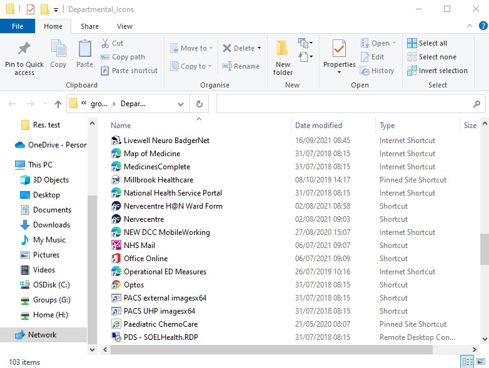Image resolution: width=489 pixels, height=368 pixels.
Task: Click the Forward navigation arrow
Action: (30, 104)
